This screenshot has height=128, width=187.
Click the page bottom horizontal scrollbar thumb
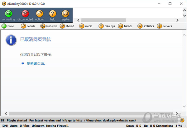coord(91,113)
